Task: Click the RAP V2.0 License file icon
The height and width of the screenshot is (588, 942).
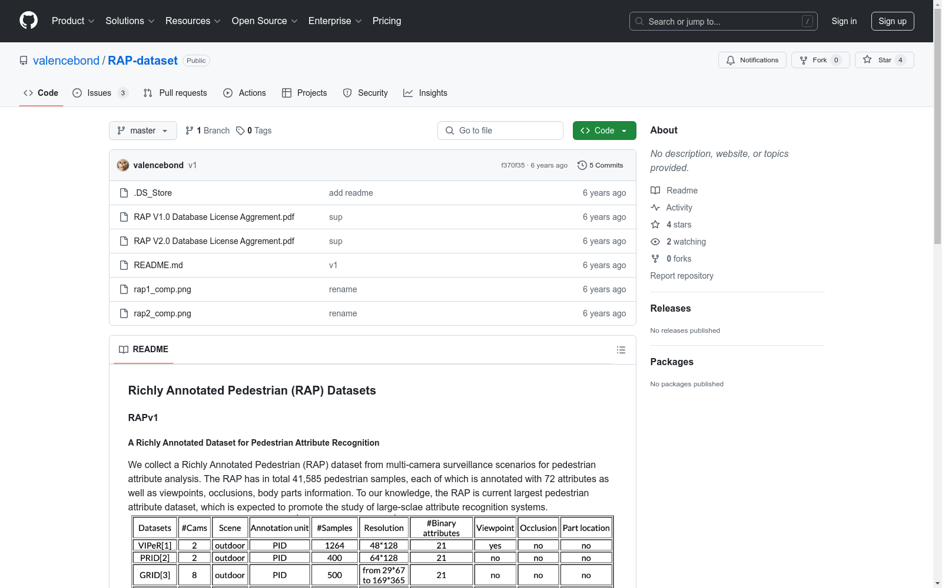Action: point(124,241)
